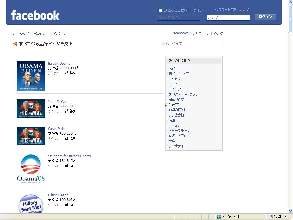Select 有名人・芸能人 in the type list
This screenshot has width=293, height=220.
pos(179,135)
